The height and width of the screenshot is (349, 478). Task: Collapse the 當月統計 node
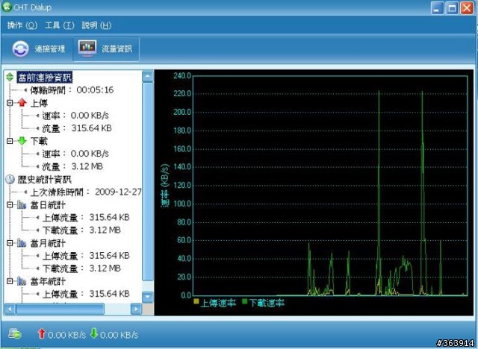[x=10, y=243]
